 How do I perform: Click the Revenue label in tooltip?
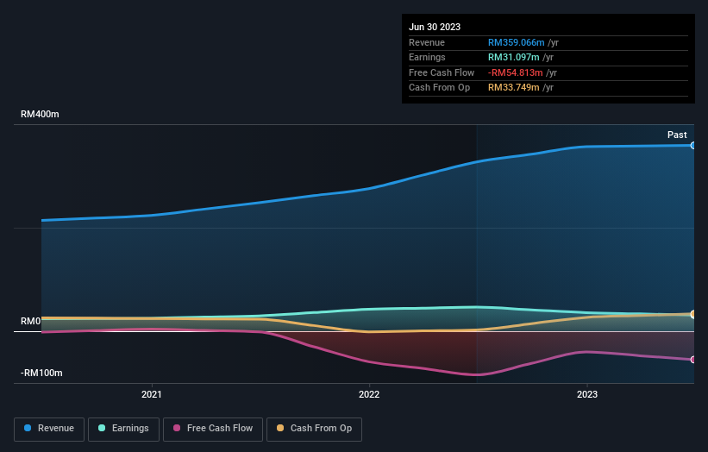tap(427, 42)
